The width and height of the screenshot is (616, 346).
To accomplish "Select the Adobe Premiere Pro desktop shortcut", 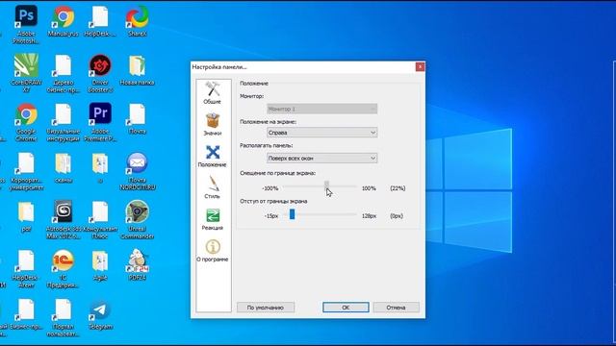I will [x=100, y=122].
